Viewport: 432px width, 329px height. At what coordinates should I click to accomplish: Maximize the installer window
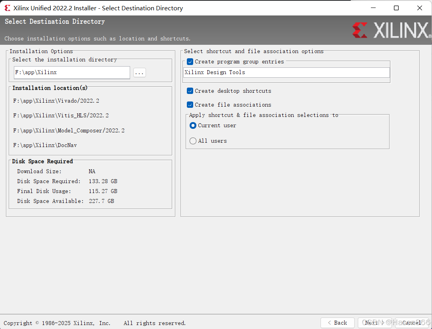396,8
